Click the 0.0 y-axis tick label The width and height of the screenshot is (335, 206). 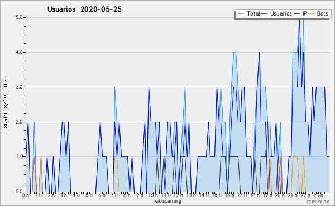[19, 192]
